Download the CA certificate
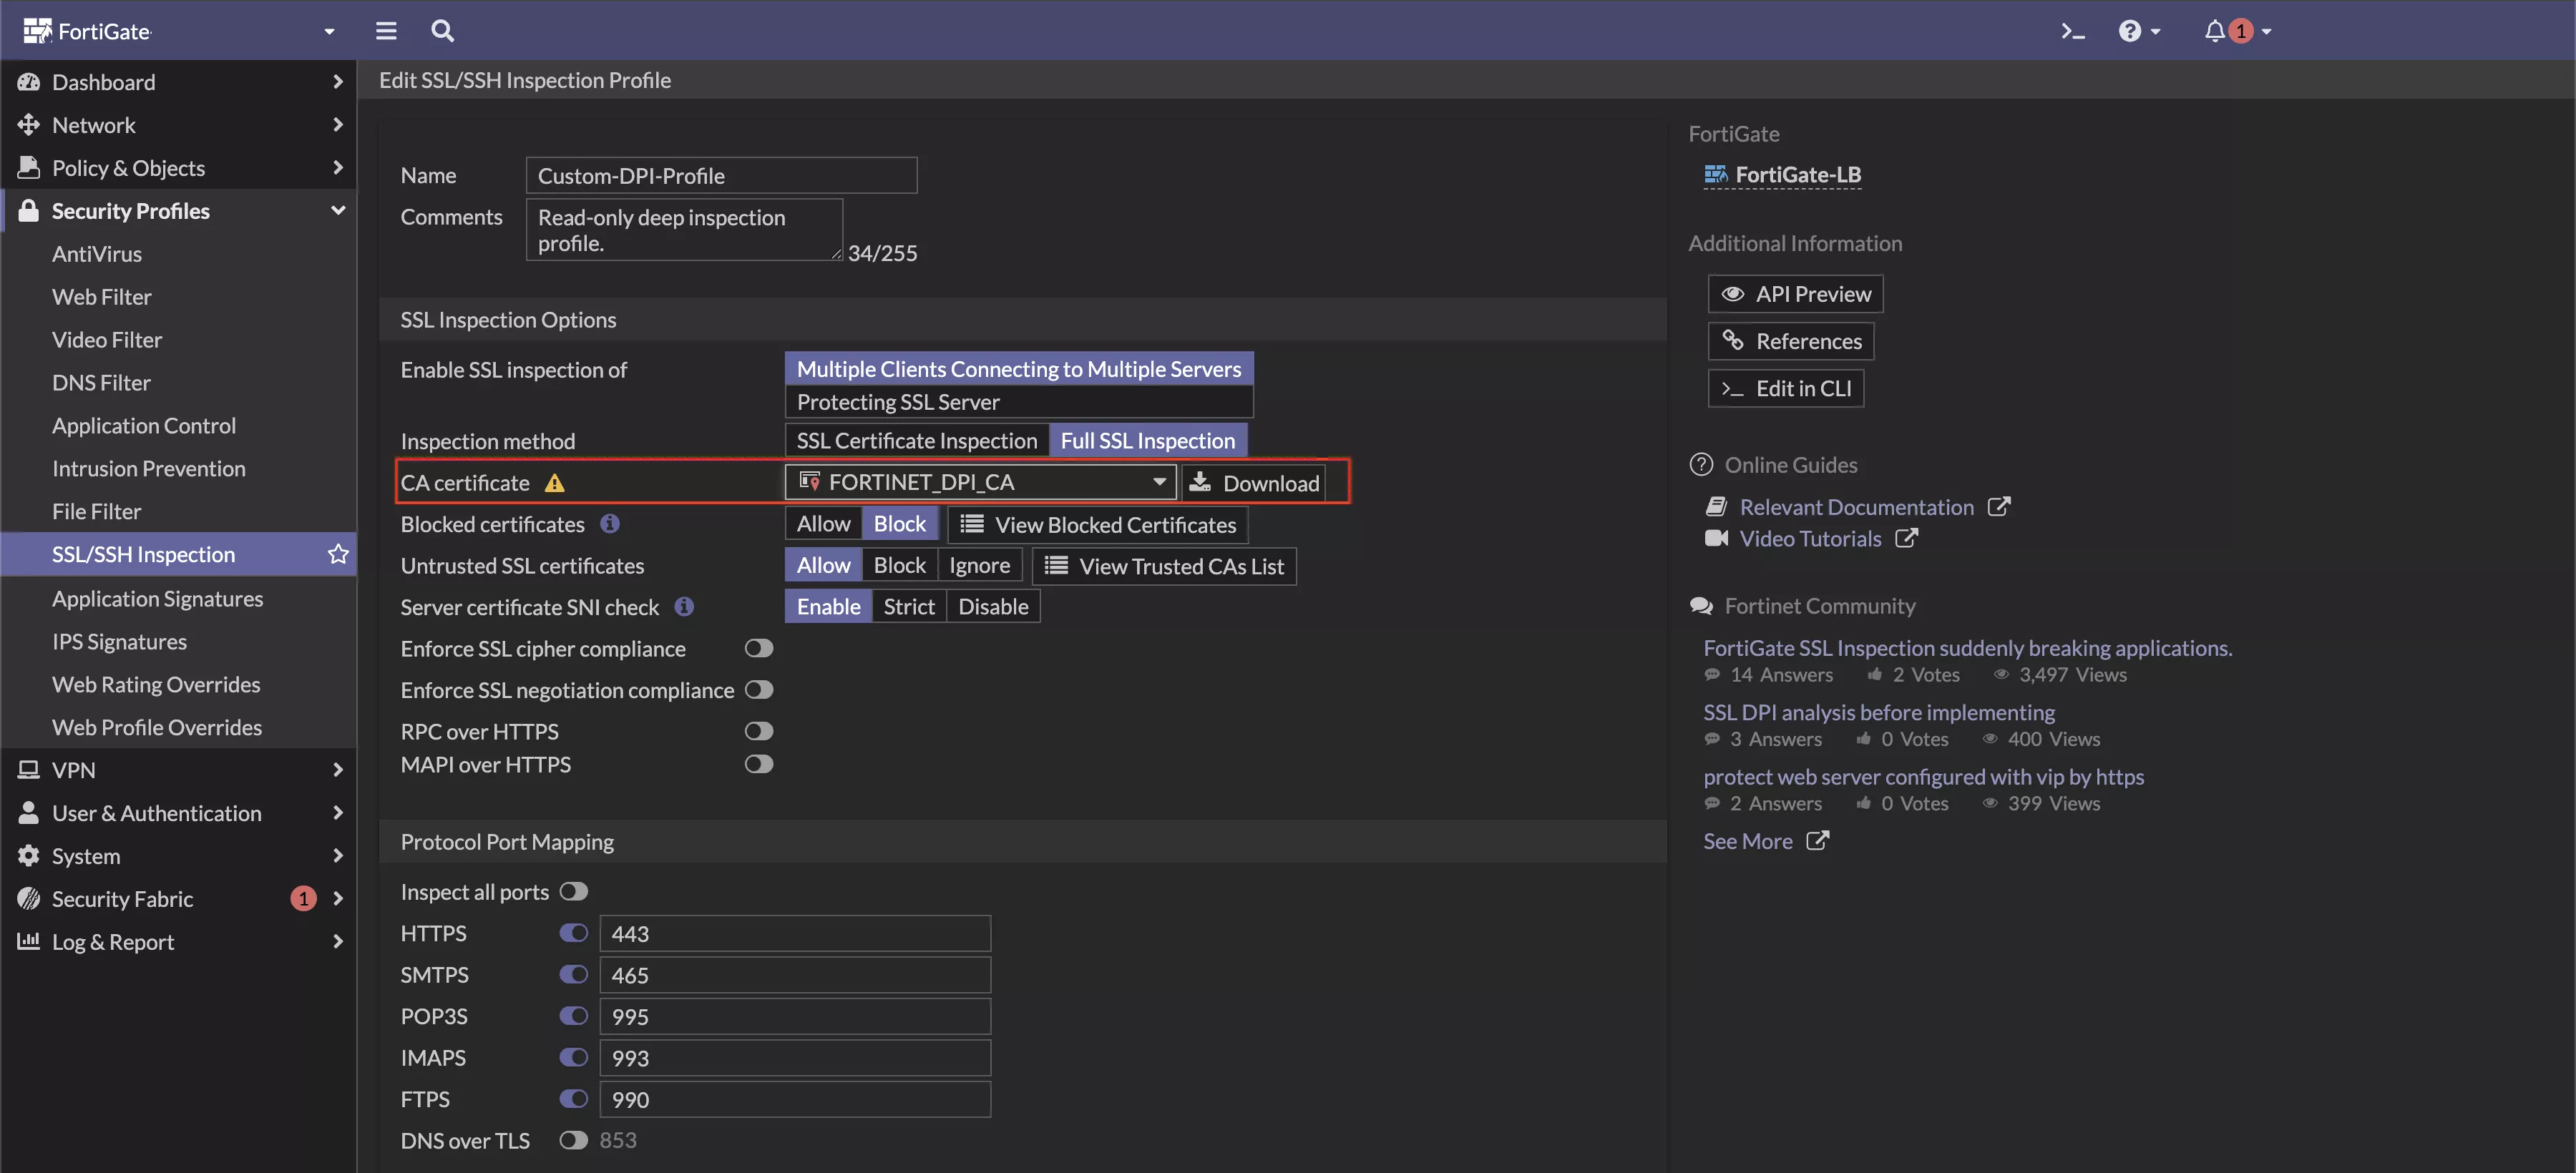This screenshot has width=2576, height=1173. (1254, 483)
